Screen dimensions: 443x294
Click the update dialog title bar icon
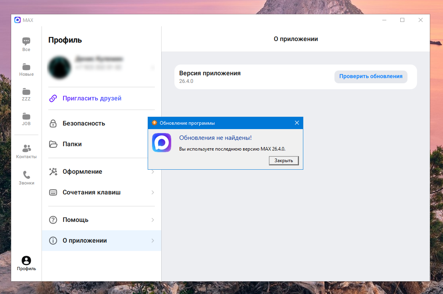click(154, 123)
